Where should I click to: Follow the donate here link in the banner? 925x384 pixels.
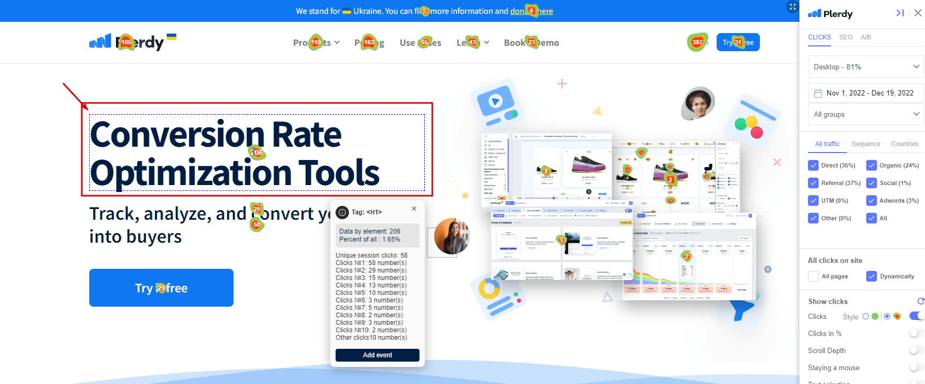[532, 11]
